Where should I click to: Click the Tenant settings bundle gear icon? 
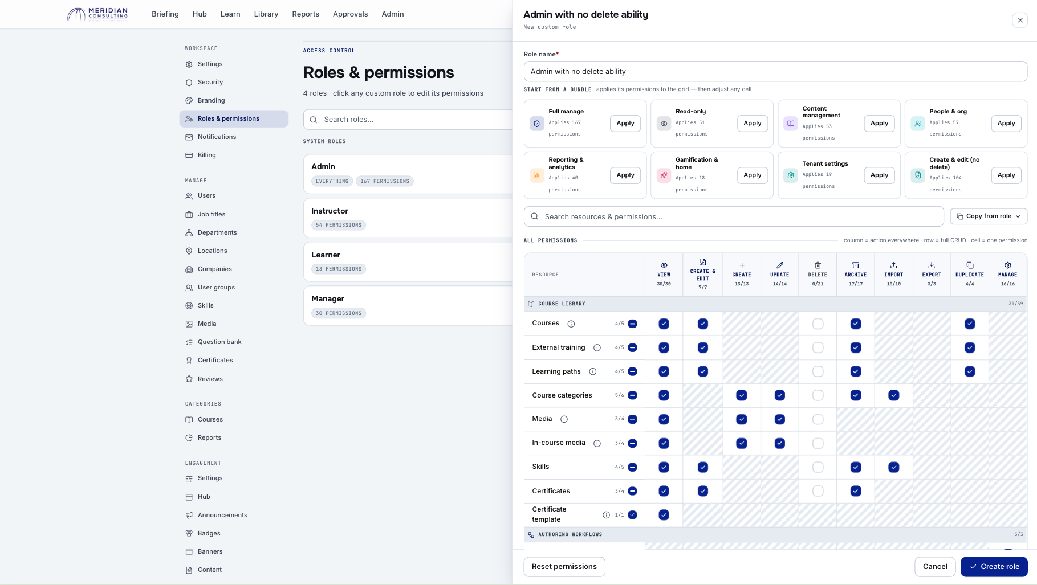[791, 175]
